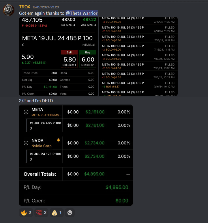Open the add reaction smiley picker
The height and width of the screenshot is (223, 208).
coord(70,213)
